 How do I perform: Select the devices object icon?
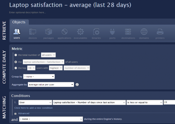(32, 32)
